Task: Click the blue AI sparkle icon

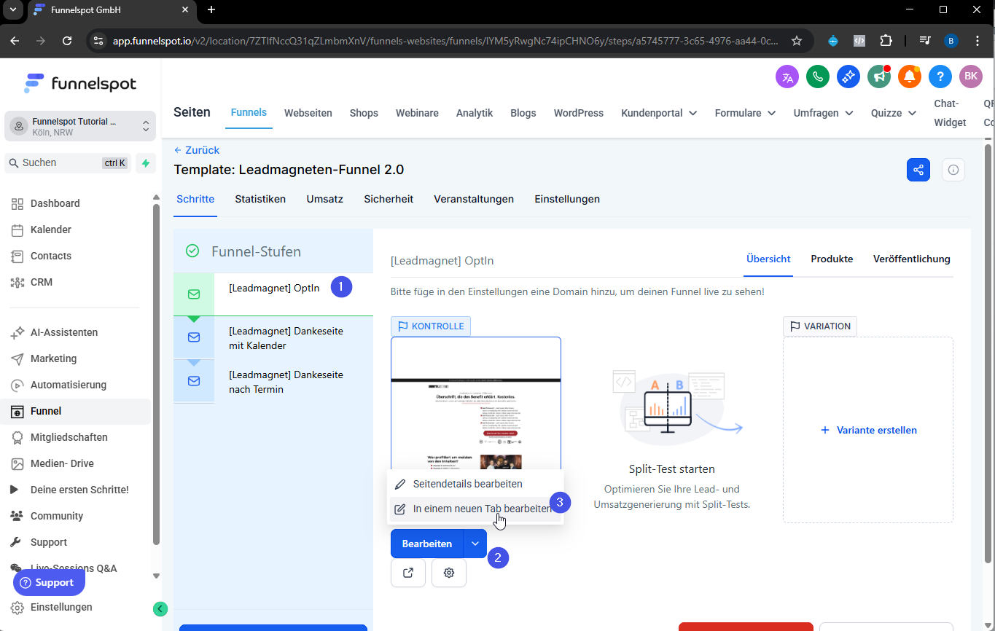Action: 848,77
